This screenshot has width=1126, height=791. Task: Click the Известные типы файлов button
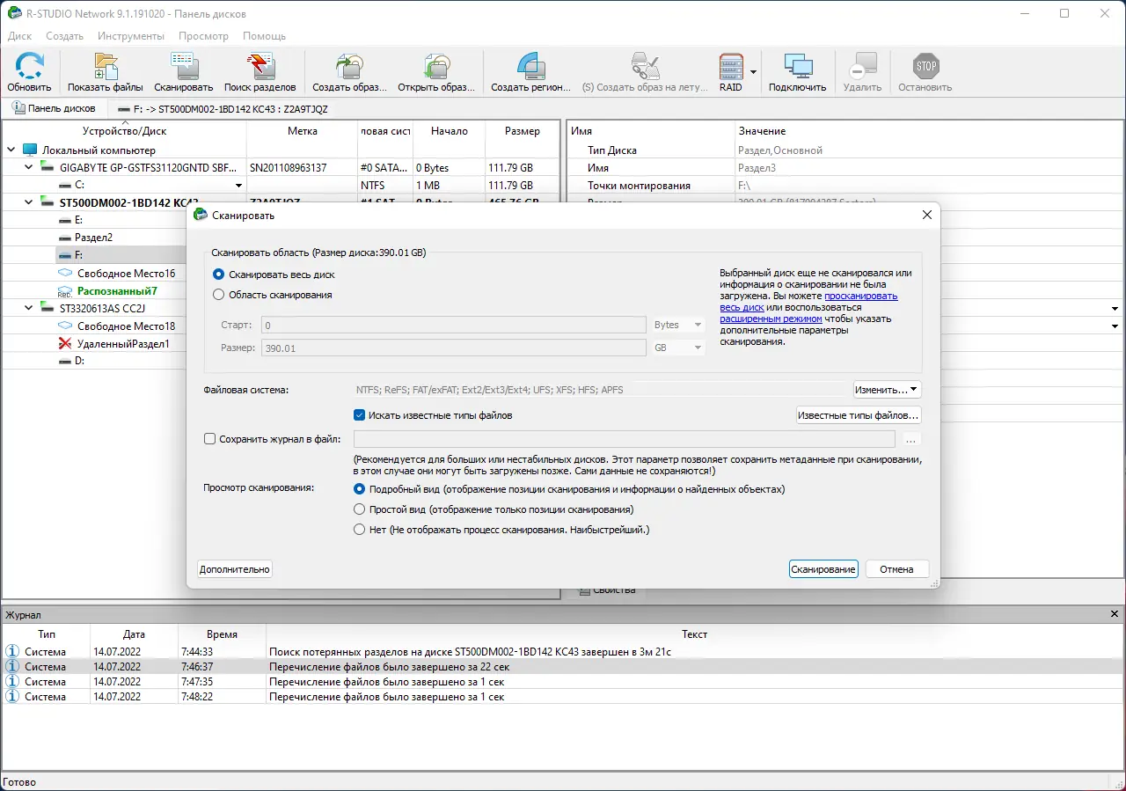pos(859,415)
